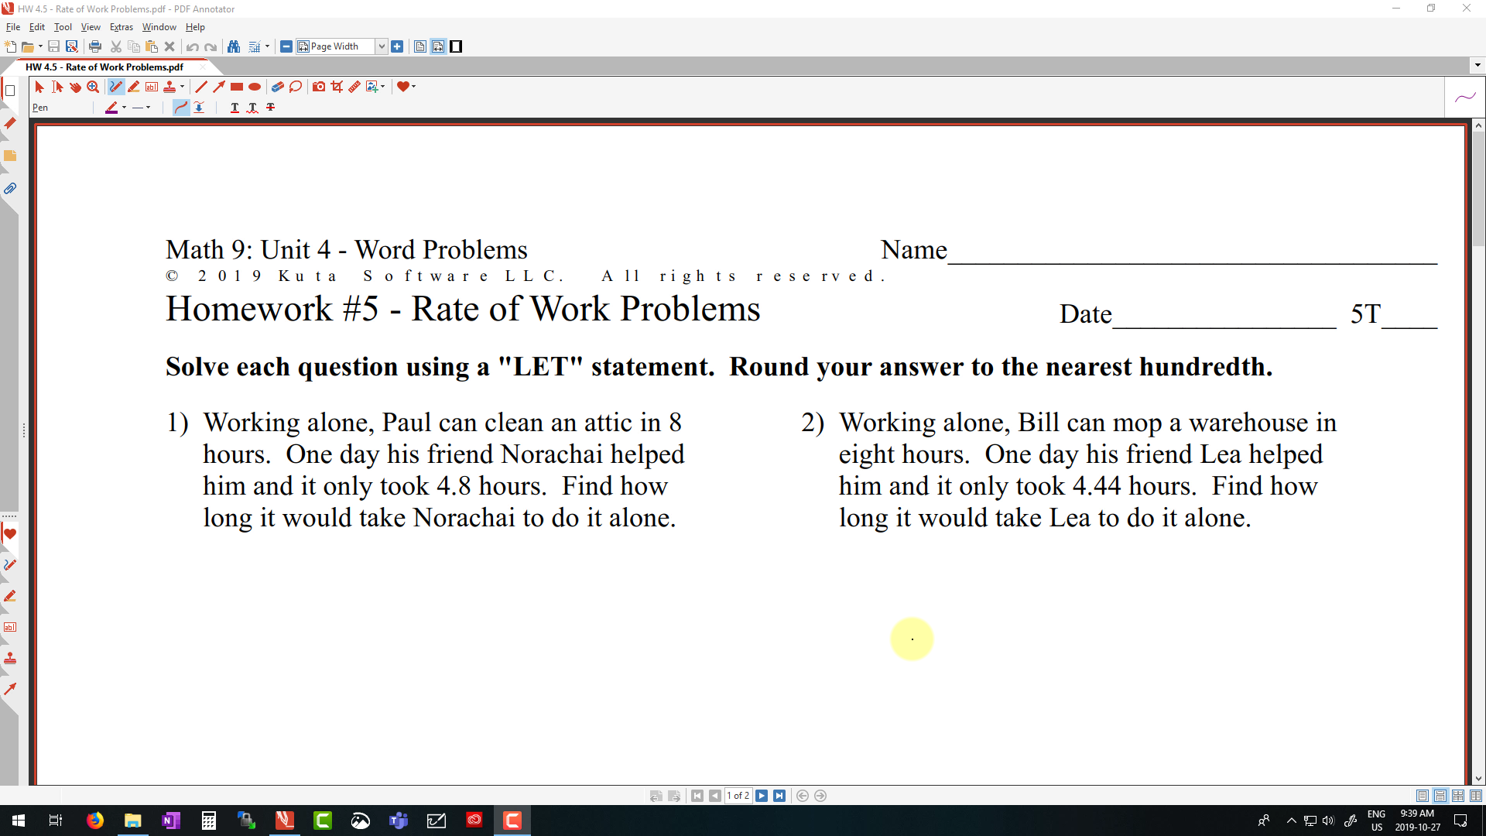Select the Crop tool
Image resolution: width=1486 pixels, height=836 pixels.
tap(337, 87)
